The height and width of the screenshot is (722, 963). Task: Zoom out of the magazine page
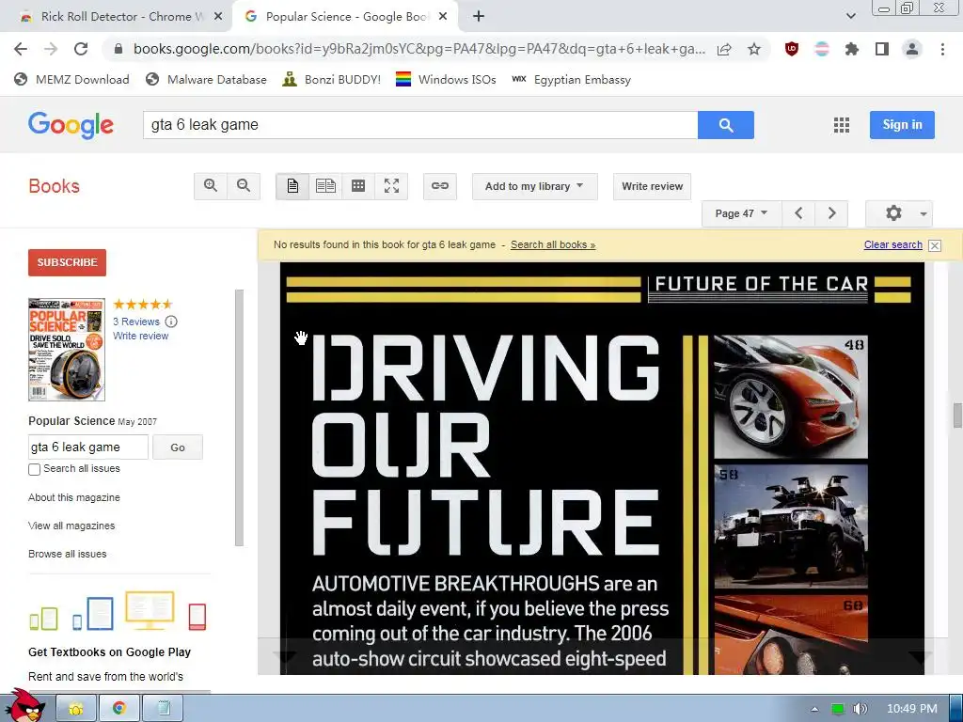click(244, 185)
